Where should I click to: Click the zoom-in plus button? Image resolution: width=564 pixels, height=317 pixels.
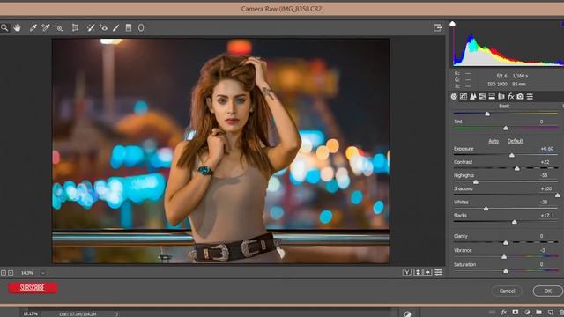coord(11,273)
